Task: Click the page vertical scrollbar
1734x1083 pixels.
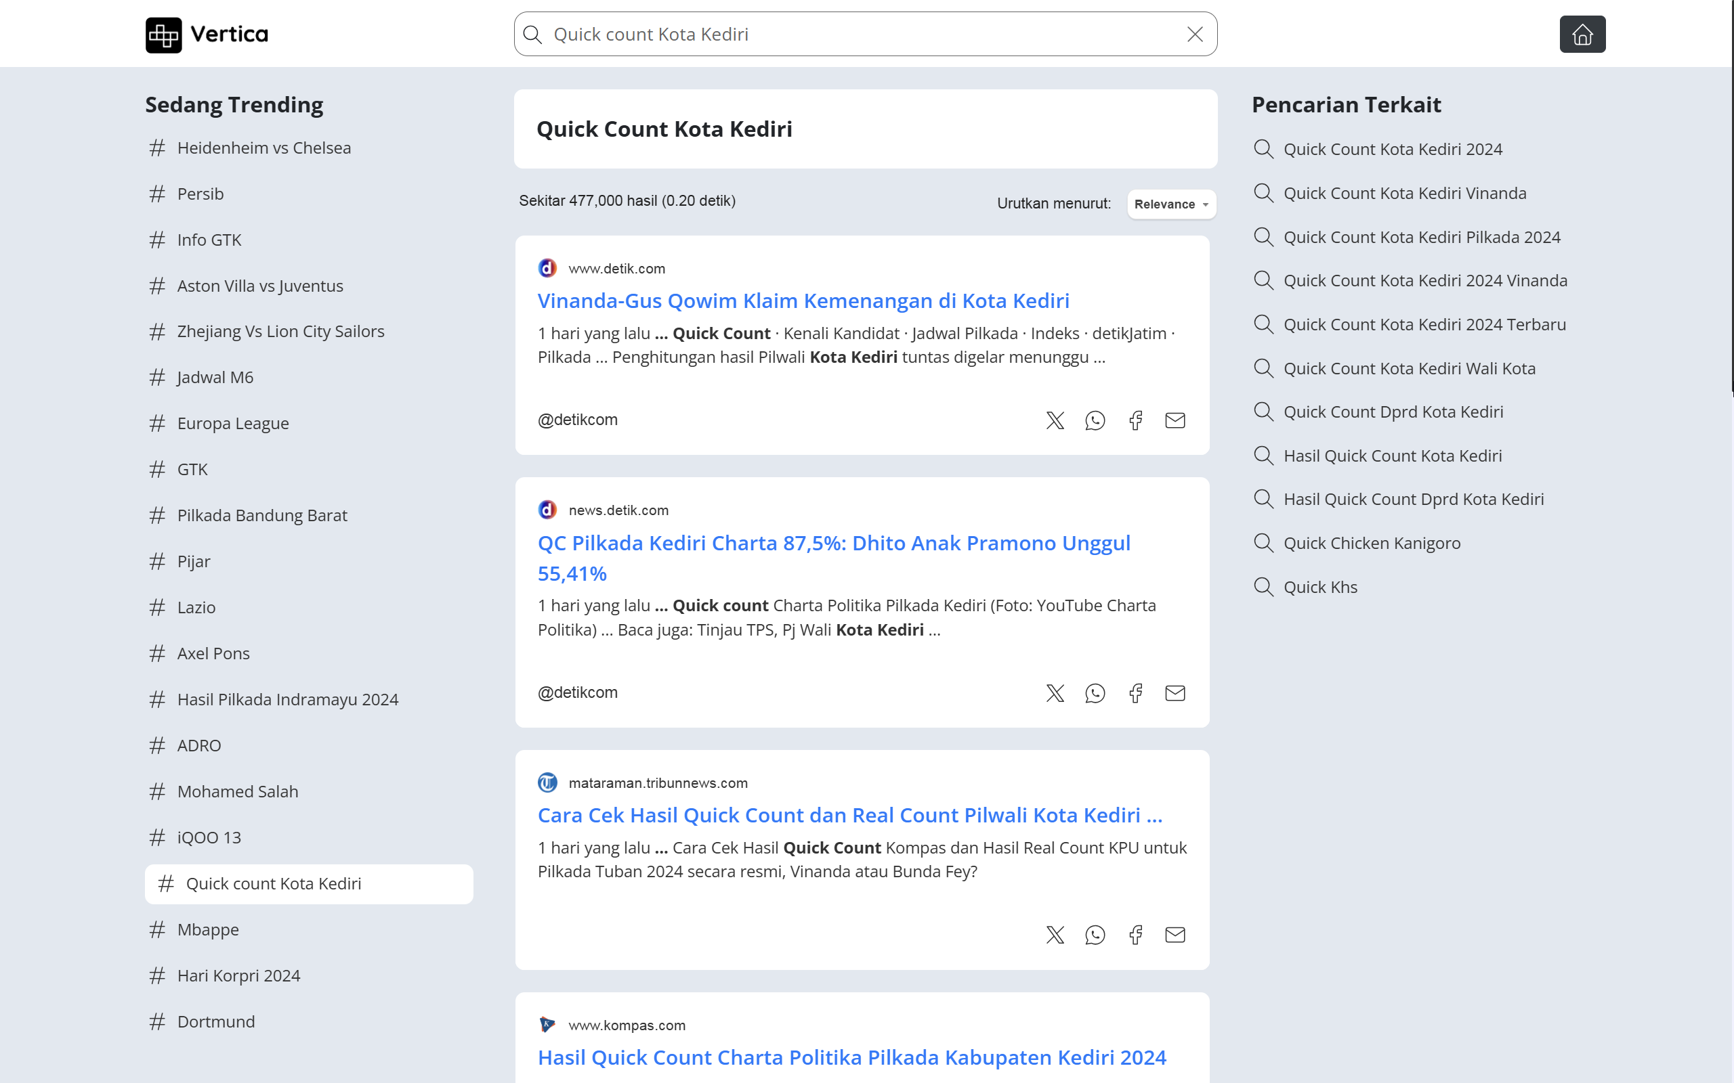Action: (x=1732, y=197)
